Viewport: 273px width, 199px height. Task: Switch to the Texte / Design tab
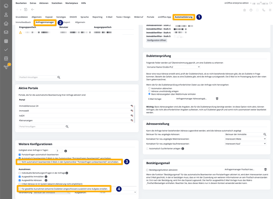click(123, 17)
